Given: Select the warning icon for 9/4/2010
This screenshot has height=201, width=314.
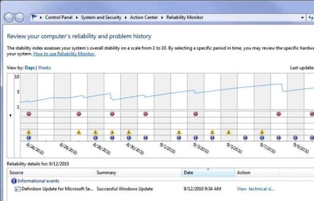Looking at the screenshot, I should pos(212,132).
